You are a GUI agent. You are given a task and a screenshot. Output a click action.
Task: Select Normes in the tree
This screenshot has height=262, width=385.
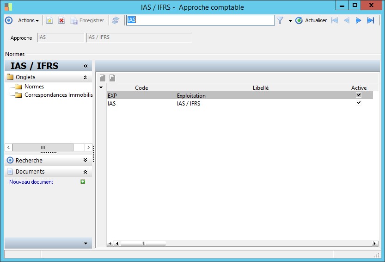[x=34, y=87]
